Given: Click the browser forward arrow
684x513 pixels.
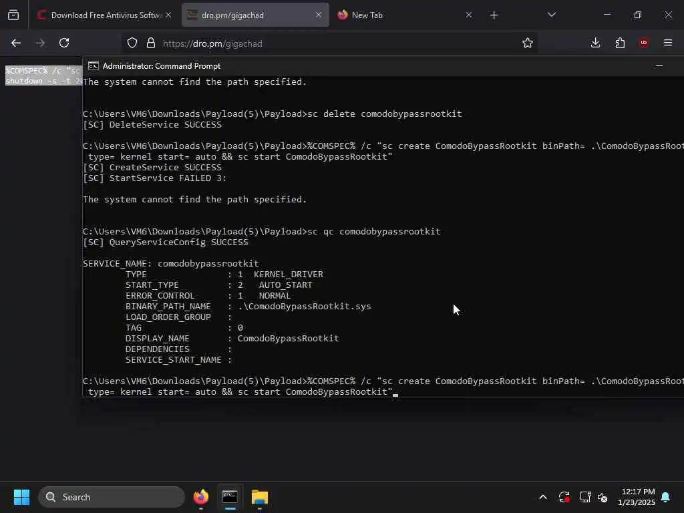Looking at the screenshot, I should (x=39, y=43).
